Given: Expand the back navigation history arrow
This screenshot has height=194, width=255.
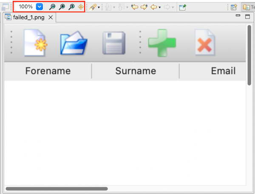Looking at the screenshot, I should tap(159, 7).
